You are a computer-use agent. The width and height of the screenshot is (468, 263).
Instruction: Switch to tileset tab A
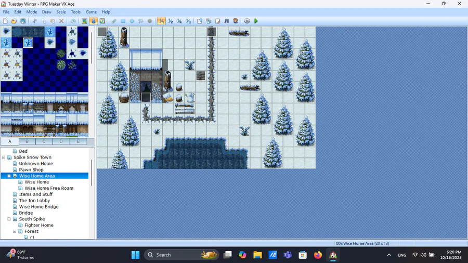(x=10, y=141)
